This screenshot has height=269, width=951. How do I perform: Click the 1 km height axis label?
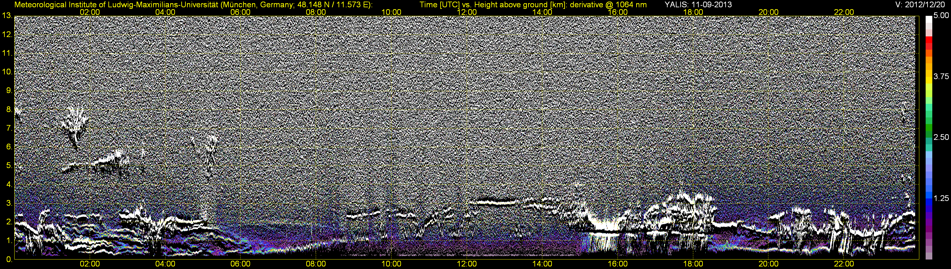pos(9,241)
